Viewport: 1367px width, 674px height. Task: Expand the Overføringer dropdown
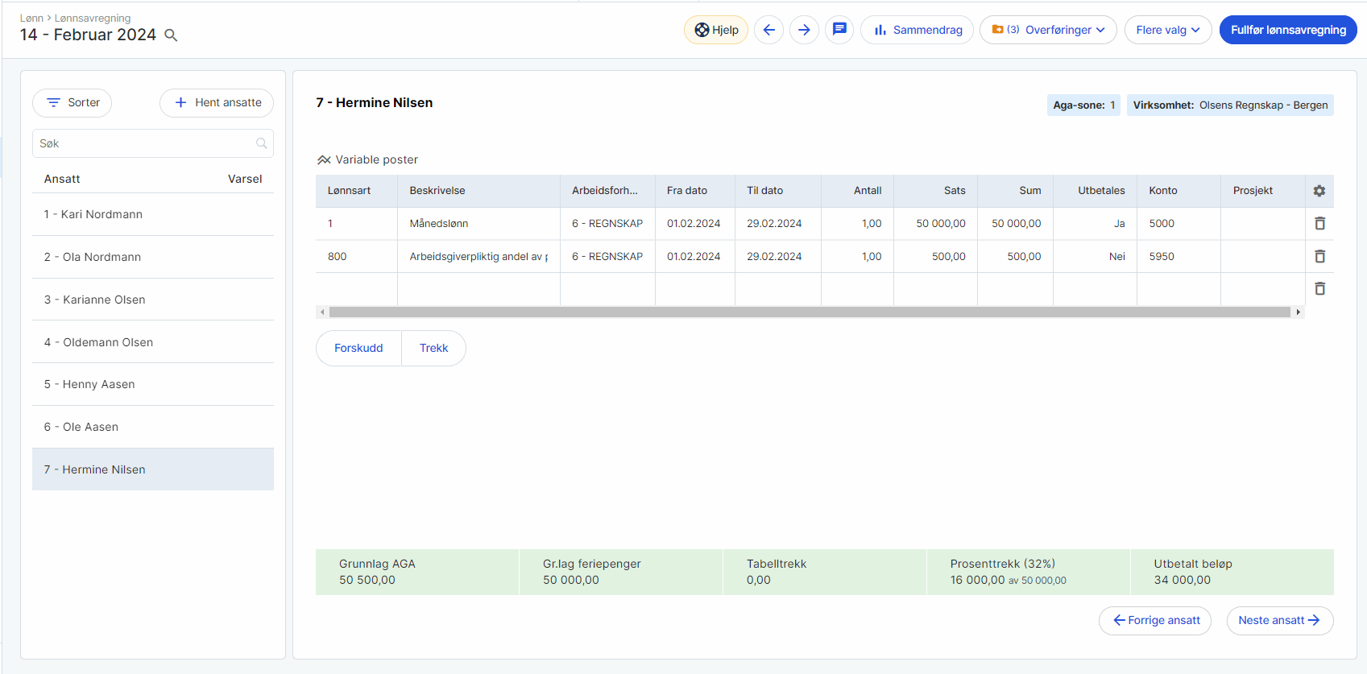[x=1048, y=30]
